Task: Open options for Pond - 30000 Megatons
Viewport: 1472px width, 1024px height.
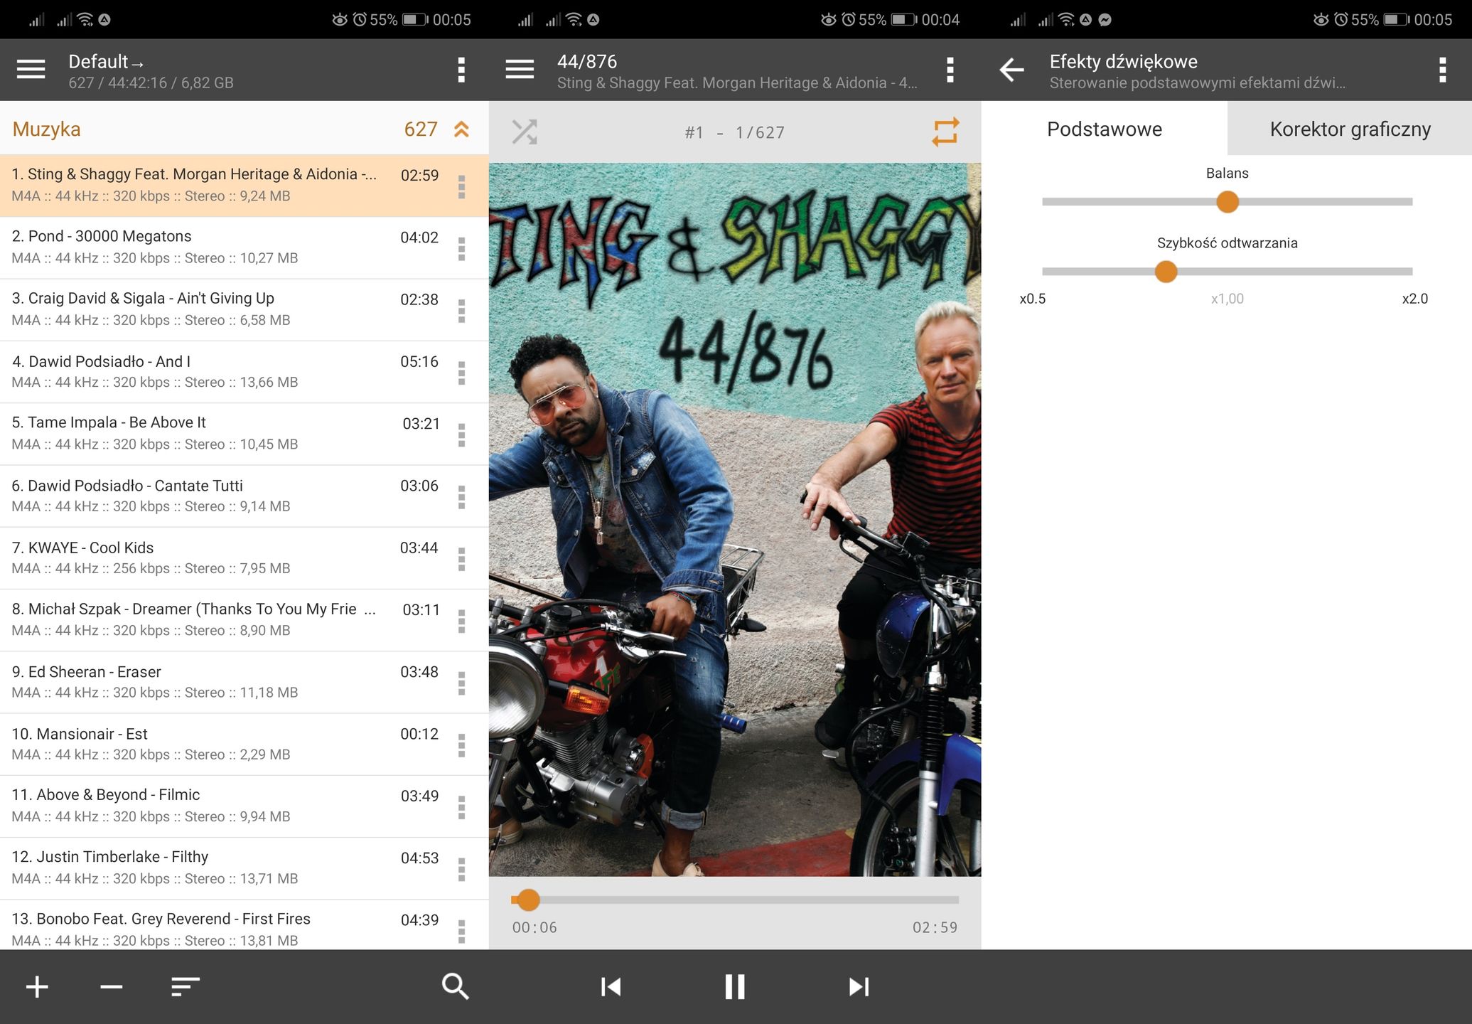Action: pyautogui.click(x=461, y=249)
